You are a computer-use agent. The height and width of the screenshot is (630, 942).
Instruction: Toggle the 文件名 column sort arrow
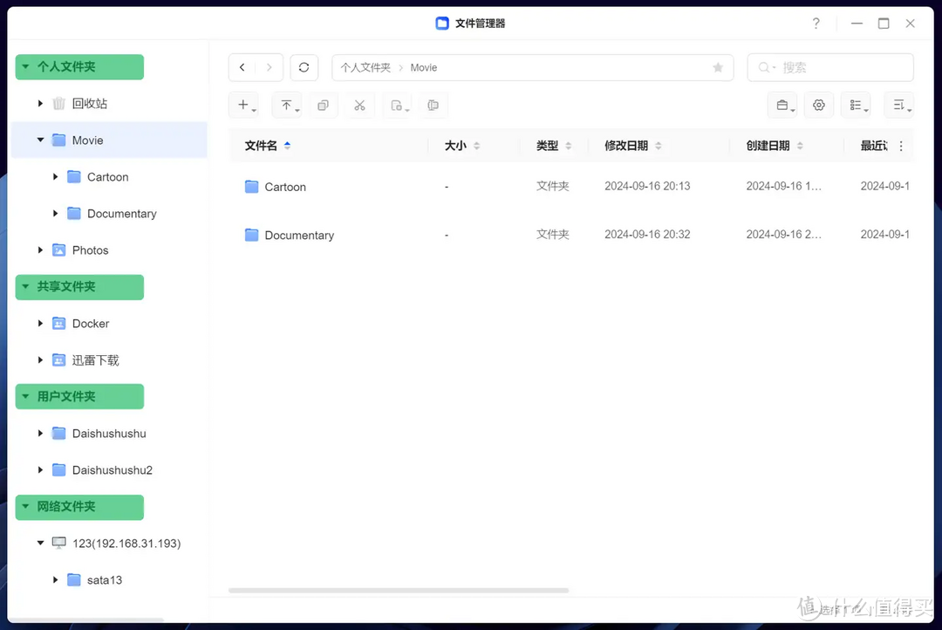point(287,145)
